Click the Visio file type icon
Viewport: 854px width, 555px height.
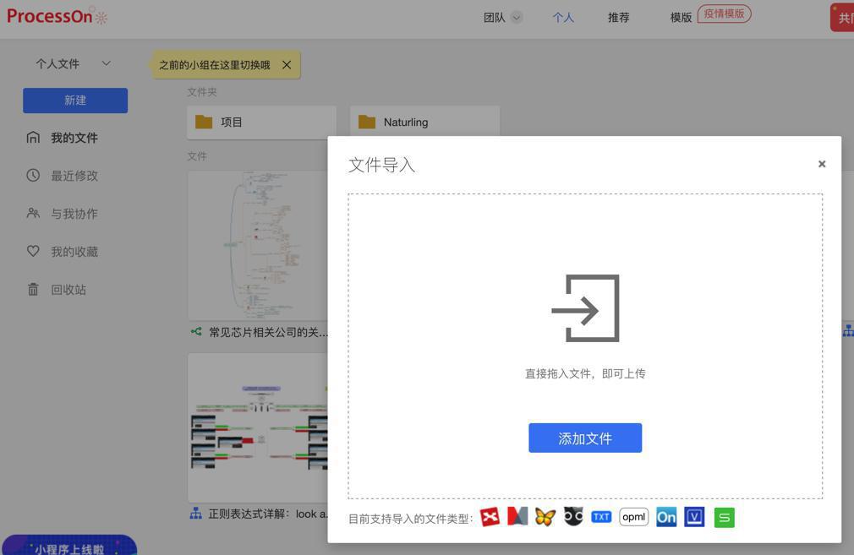694,517
